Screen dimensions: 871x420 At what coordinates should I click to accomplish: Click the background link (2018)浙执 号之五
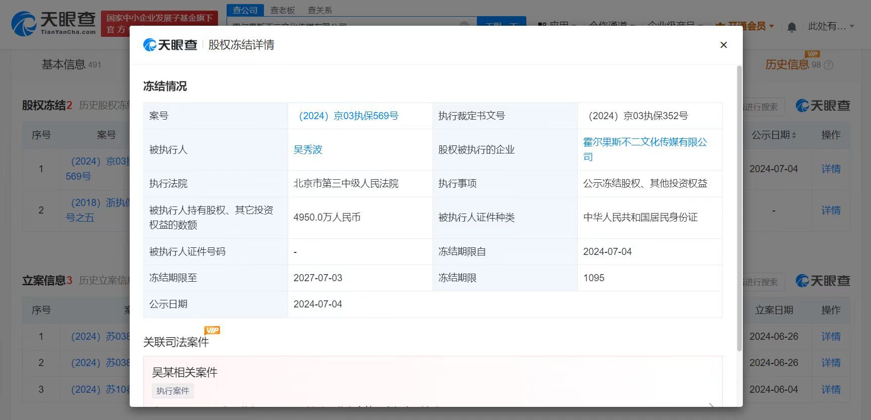tap(98, 210)
